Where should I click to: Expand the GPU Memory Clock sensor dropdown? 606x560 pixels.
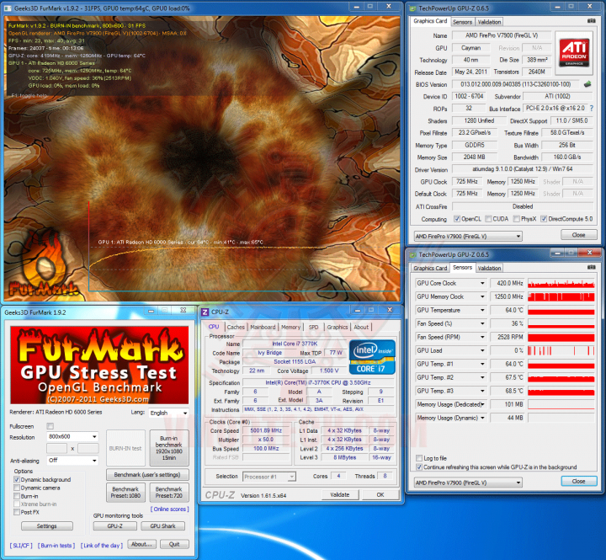(x=482, y=296)
